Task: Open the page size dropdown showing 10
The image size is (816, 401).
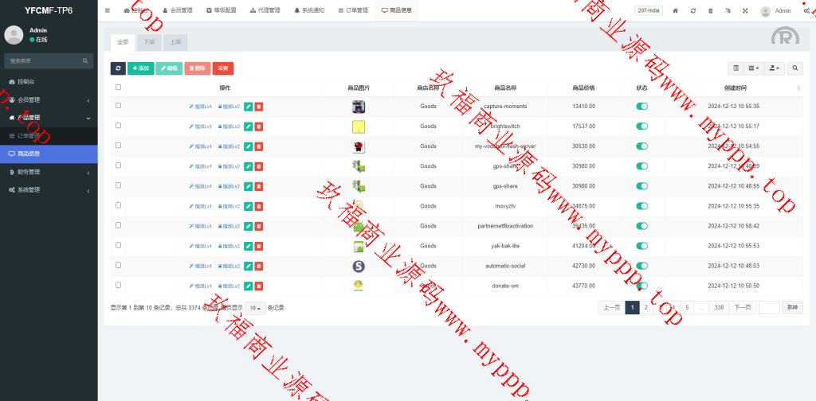Action: click(255, 308)
